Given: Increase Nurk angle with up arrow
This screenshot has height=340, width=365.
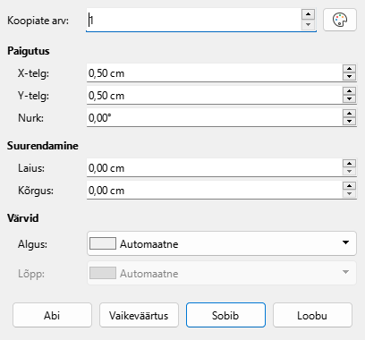Looking at the screenshot, I should point(349,114).
